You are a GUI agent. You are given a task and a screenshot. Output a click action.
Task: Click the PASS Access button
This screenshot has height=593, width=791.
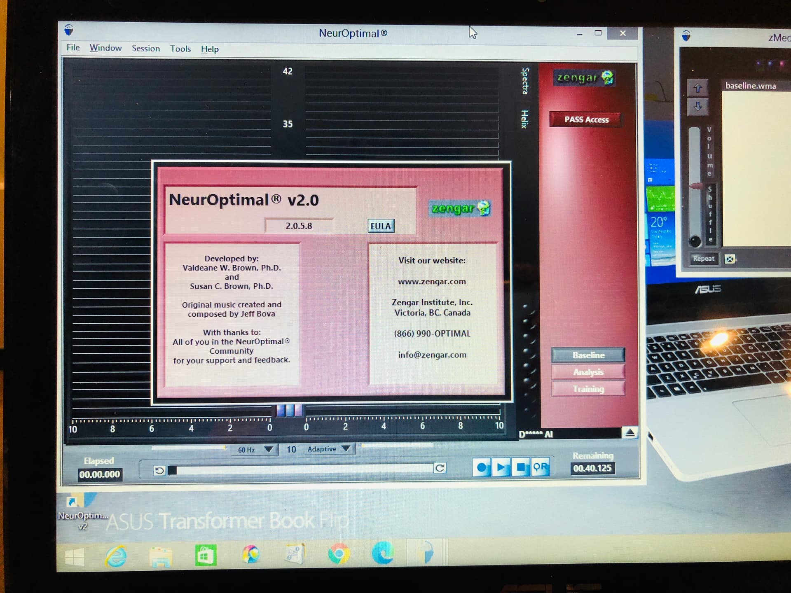point(586,119)
